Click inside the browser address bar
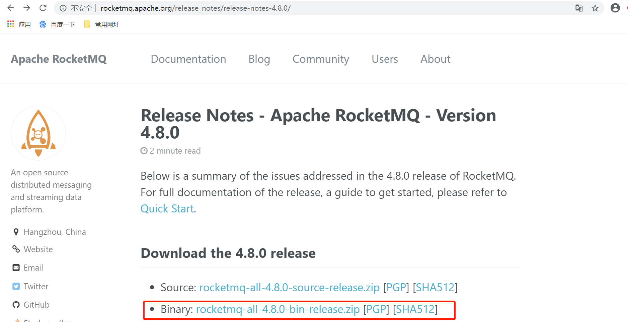 pos(234,8)
